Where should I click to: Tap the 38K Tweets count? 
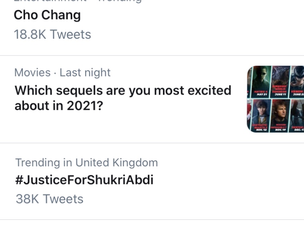[50, 199]
